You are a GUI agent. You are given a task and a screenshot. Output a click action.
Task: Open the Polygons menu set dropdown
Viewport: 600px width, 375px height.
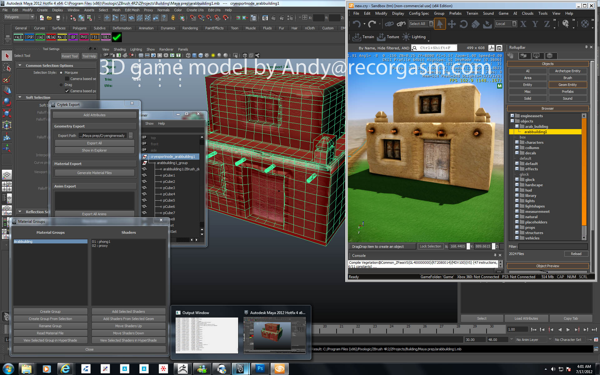pos(19,17)
